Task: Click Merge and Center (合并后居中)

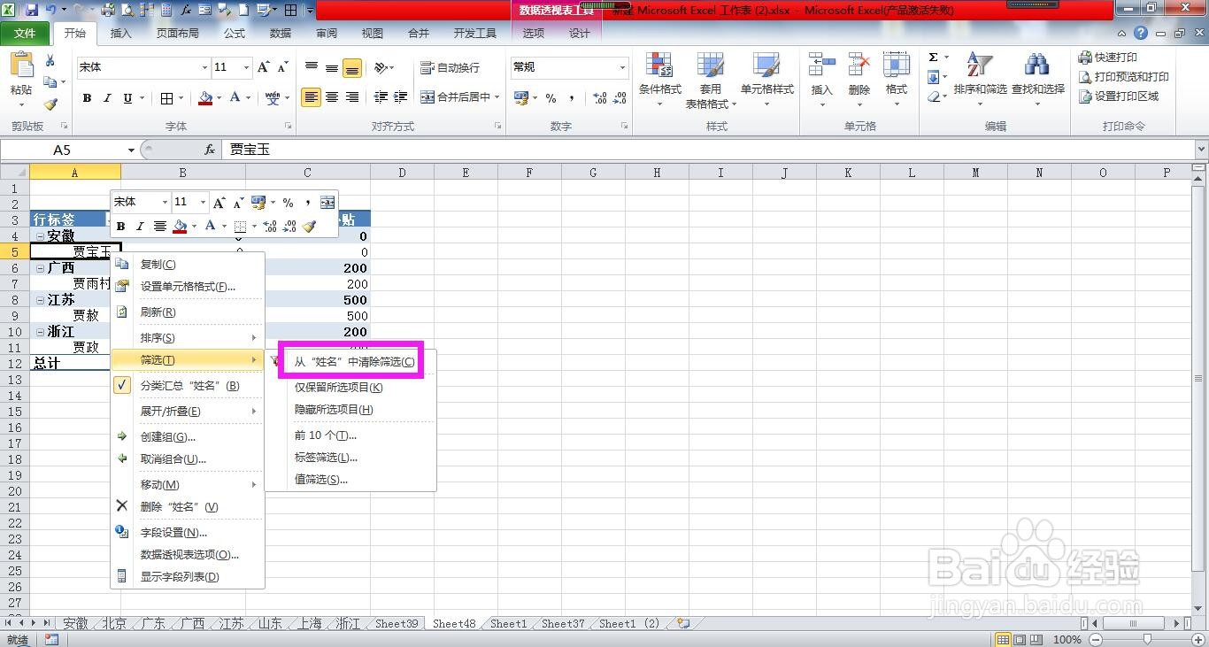Action: coord(455,97)
